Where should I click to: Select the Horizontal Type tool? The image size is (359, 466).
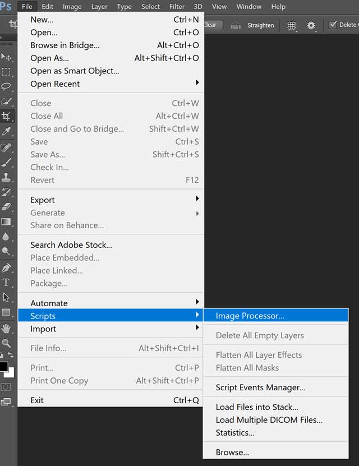(x=7, y=283)
